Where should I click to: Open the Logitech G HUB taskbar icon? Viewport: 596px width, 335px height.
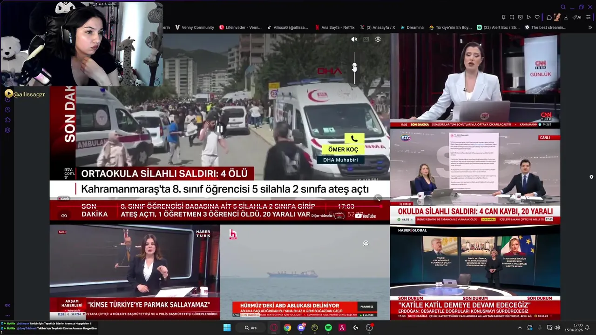[356, 328]
